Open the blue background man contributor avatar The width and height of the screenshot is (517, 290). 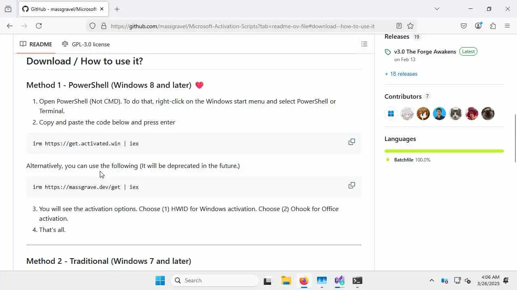pyautogui.click(x=439, y=114)
